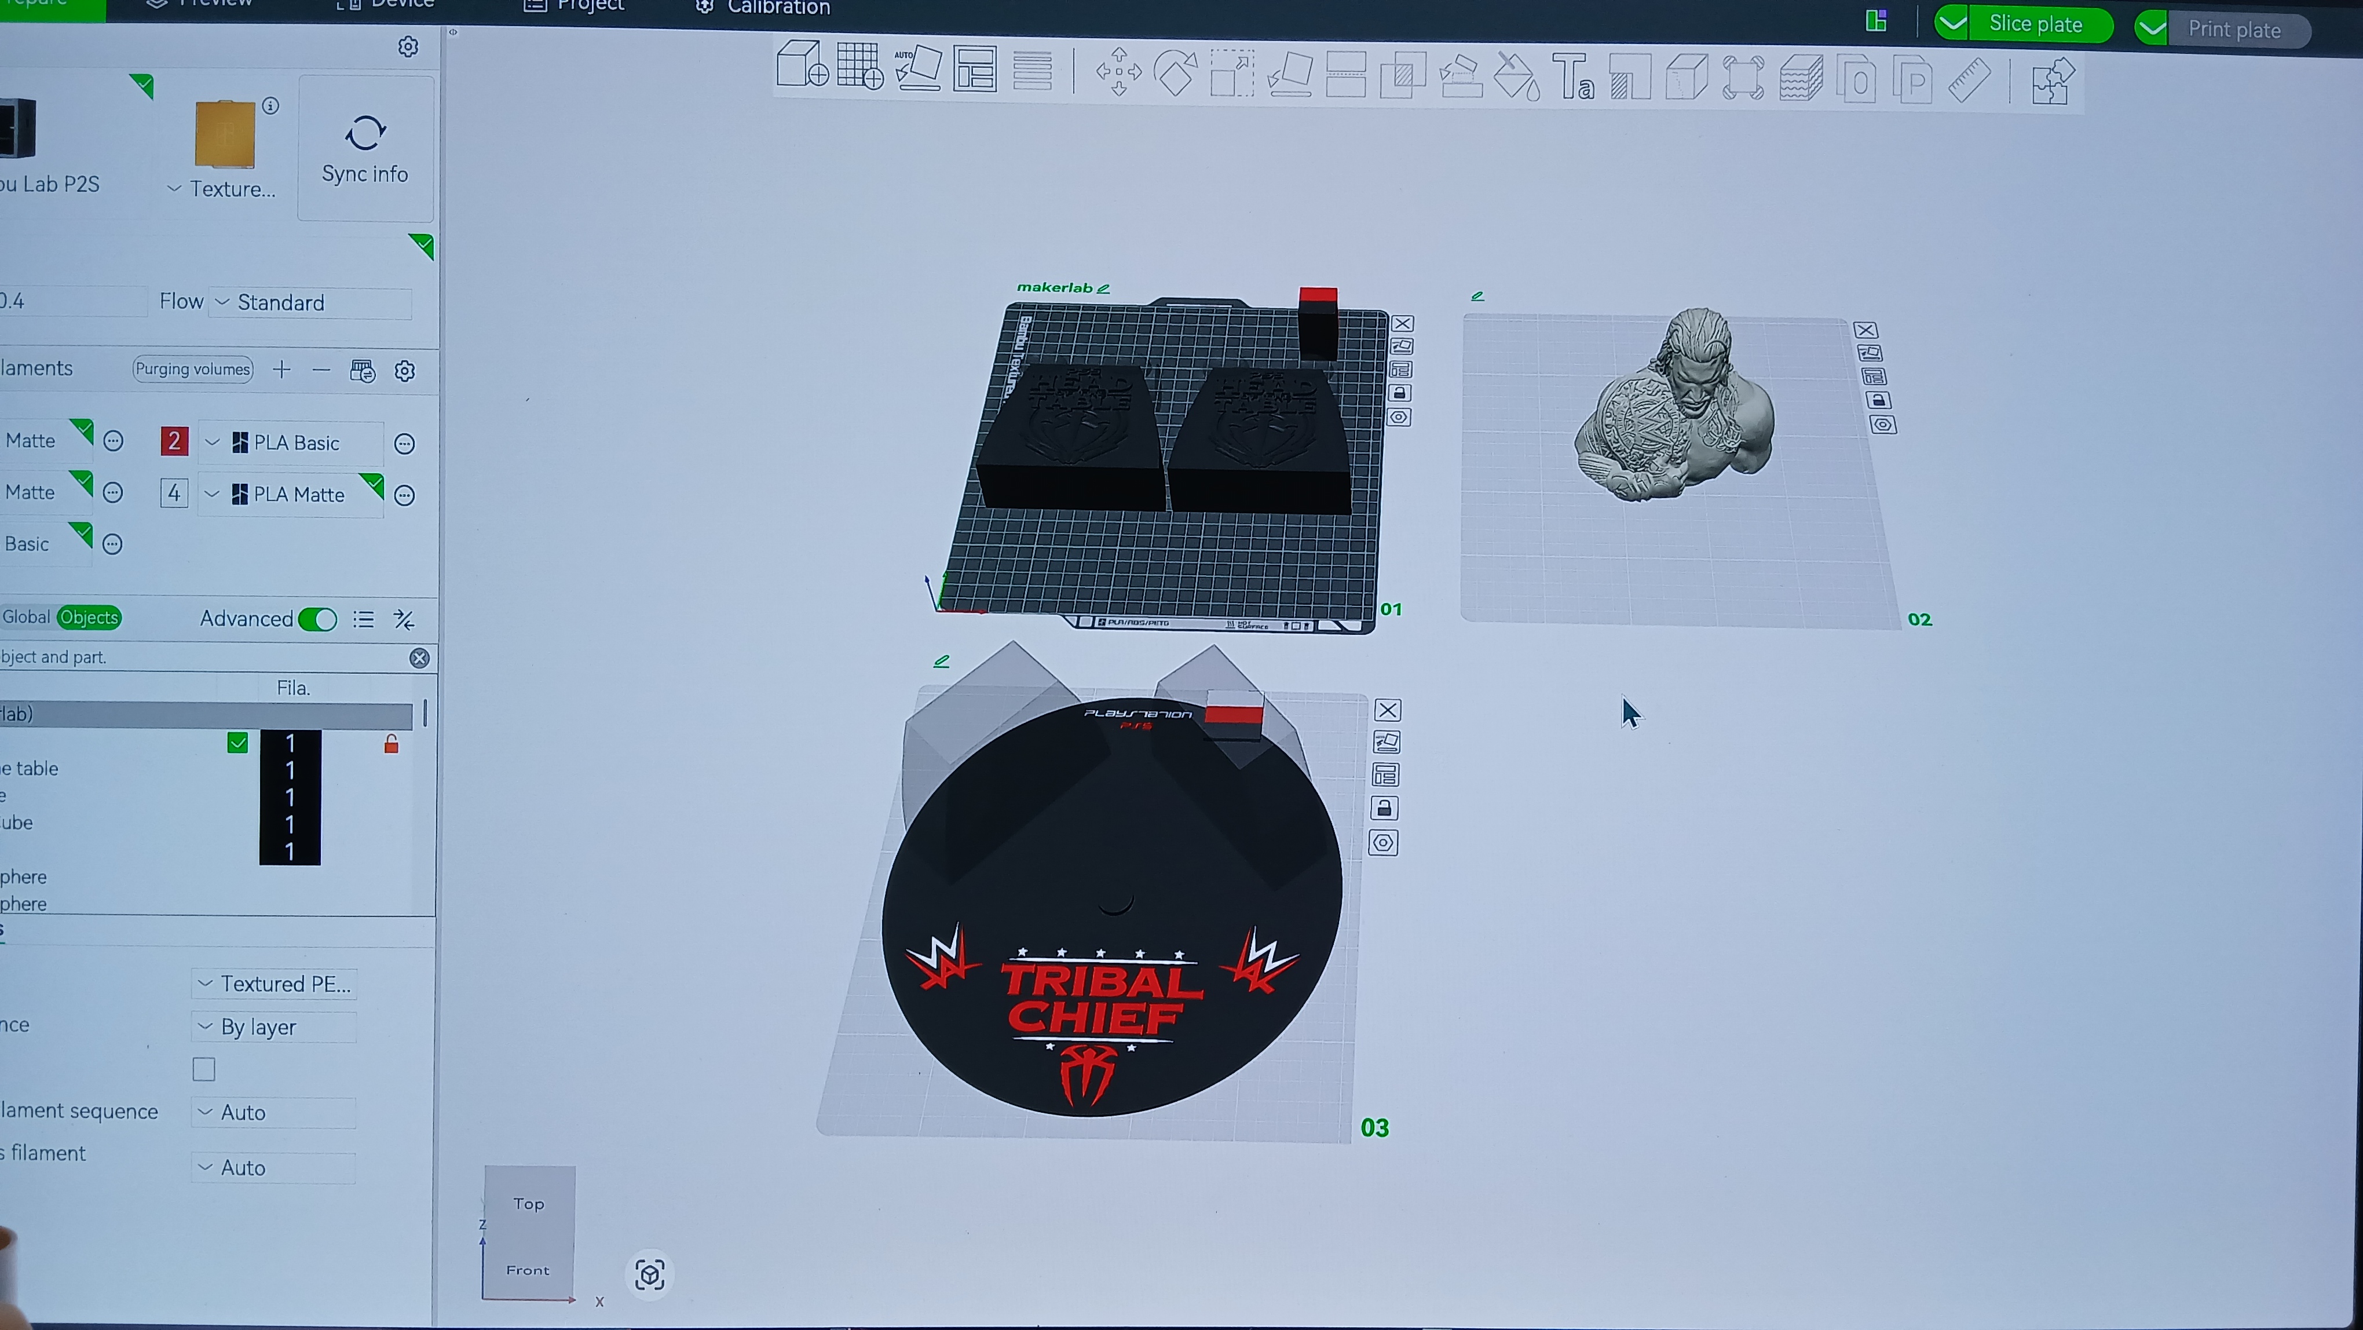Switch settings scope to Global

[25, 617]
